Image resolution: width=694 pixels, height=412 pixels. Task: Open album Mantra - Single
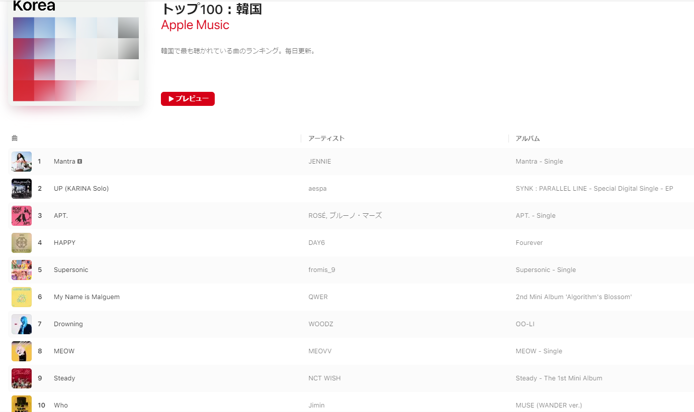tap(539, 162)
